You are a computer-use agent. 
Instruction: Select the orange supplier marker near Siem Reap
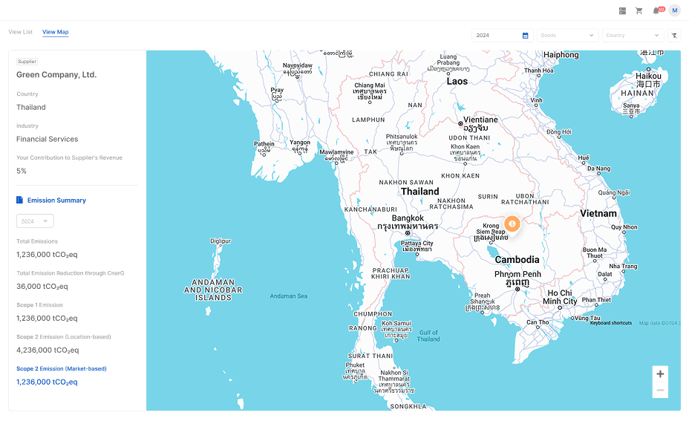click(x=512, y=223)
